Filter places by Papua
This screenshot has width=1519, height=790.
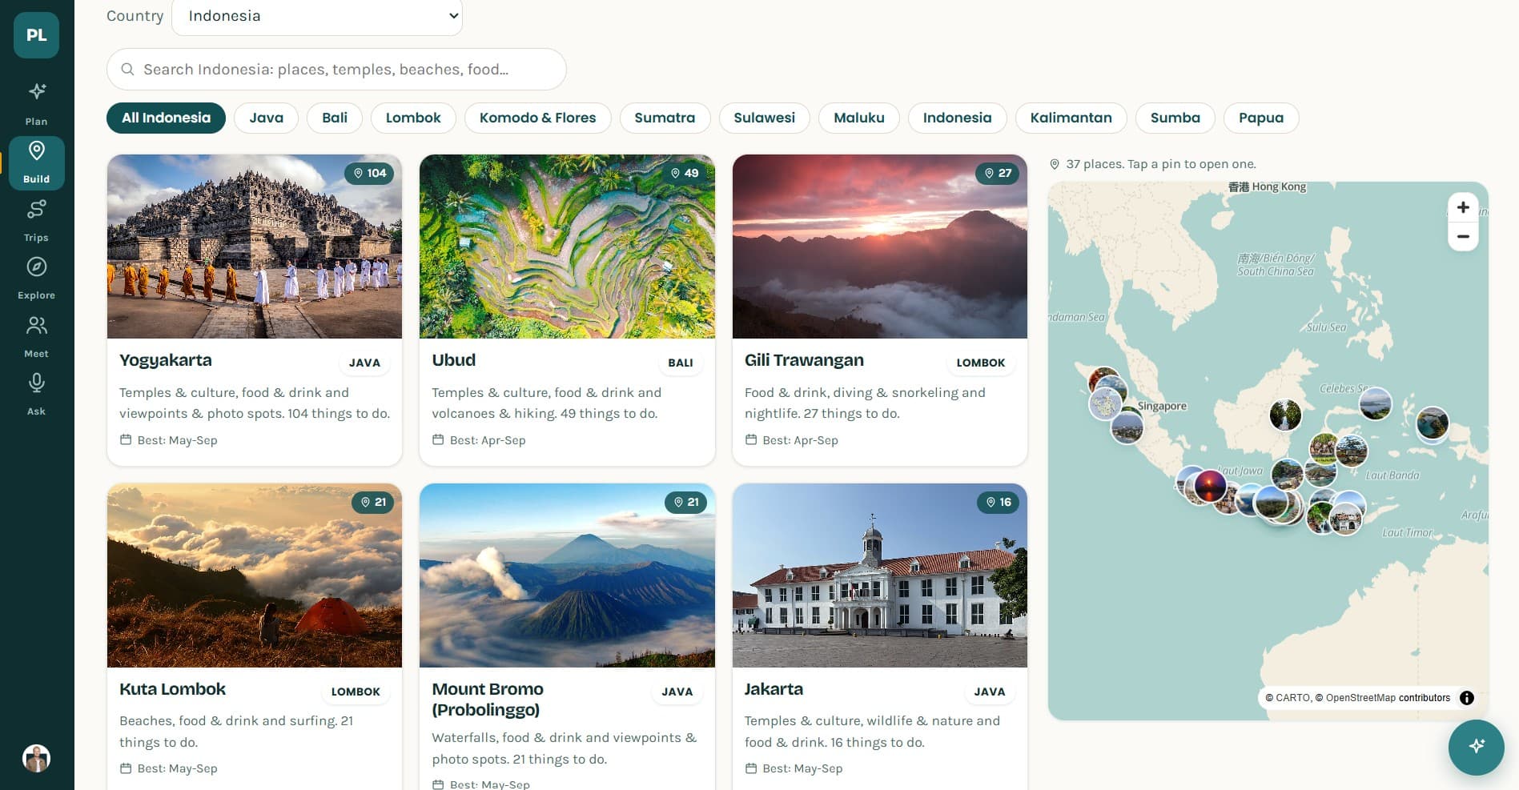click(1260, 118)
